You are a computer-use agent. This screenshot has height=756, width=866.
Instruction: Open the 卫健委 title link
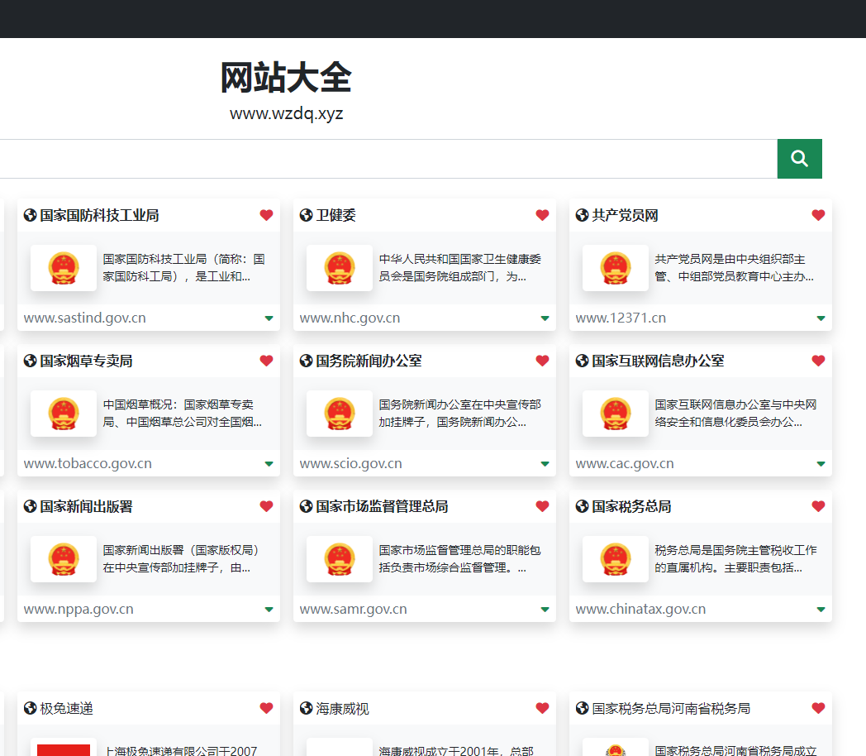335,215
